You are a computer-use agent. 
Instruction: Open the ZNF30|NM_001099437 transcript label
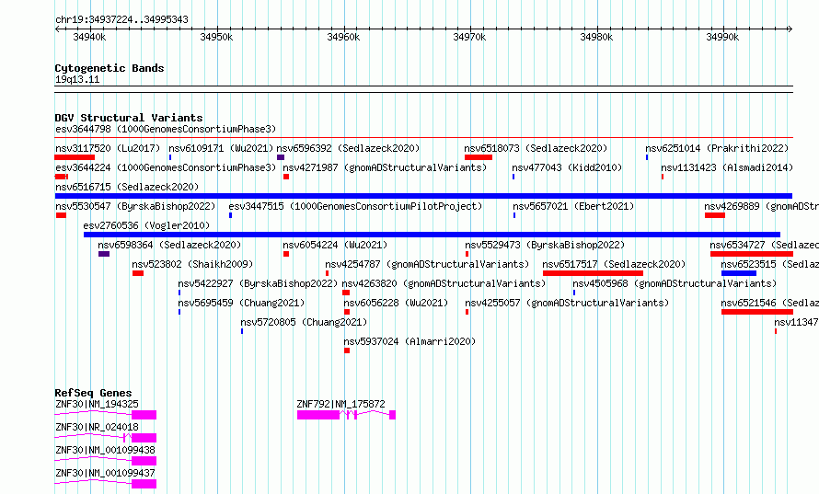106,473
